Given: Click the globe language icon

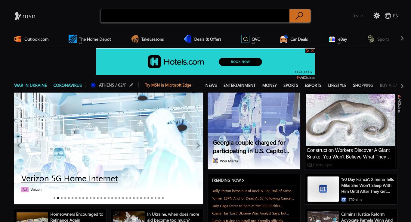Looking at the screenshot, I should pos(388,16).
